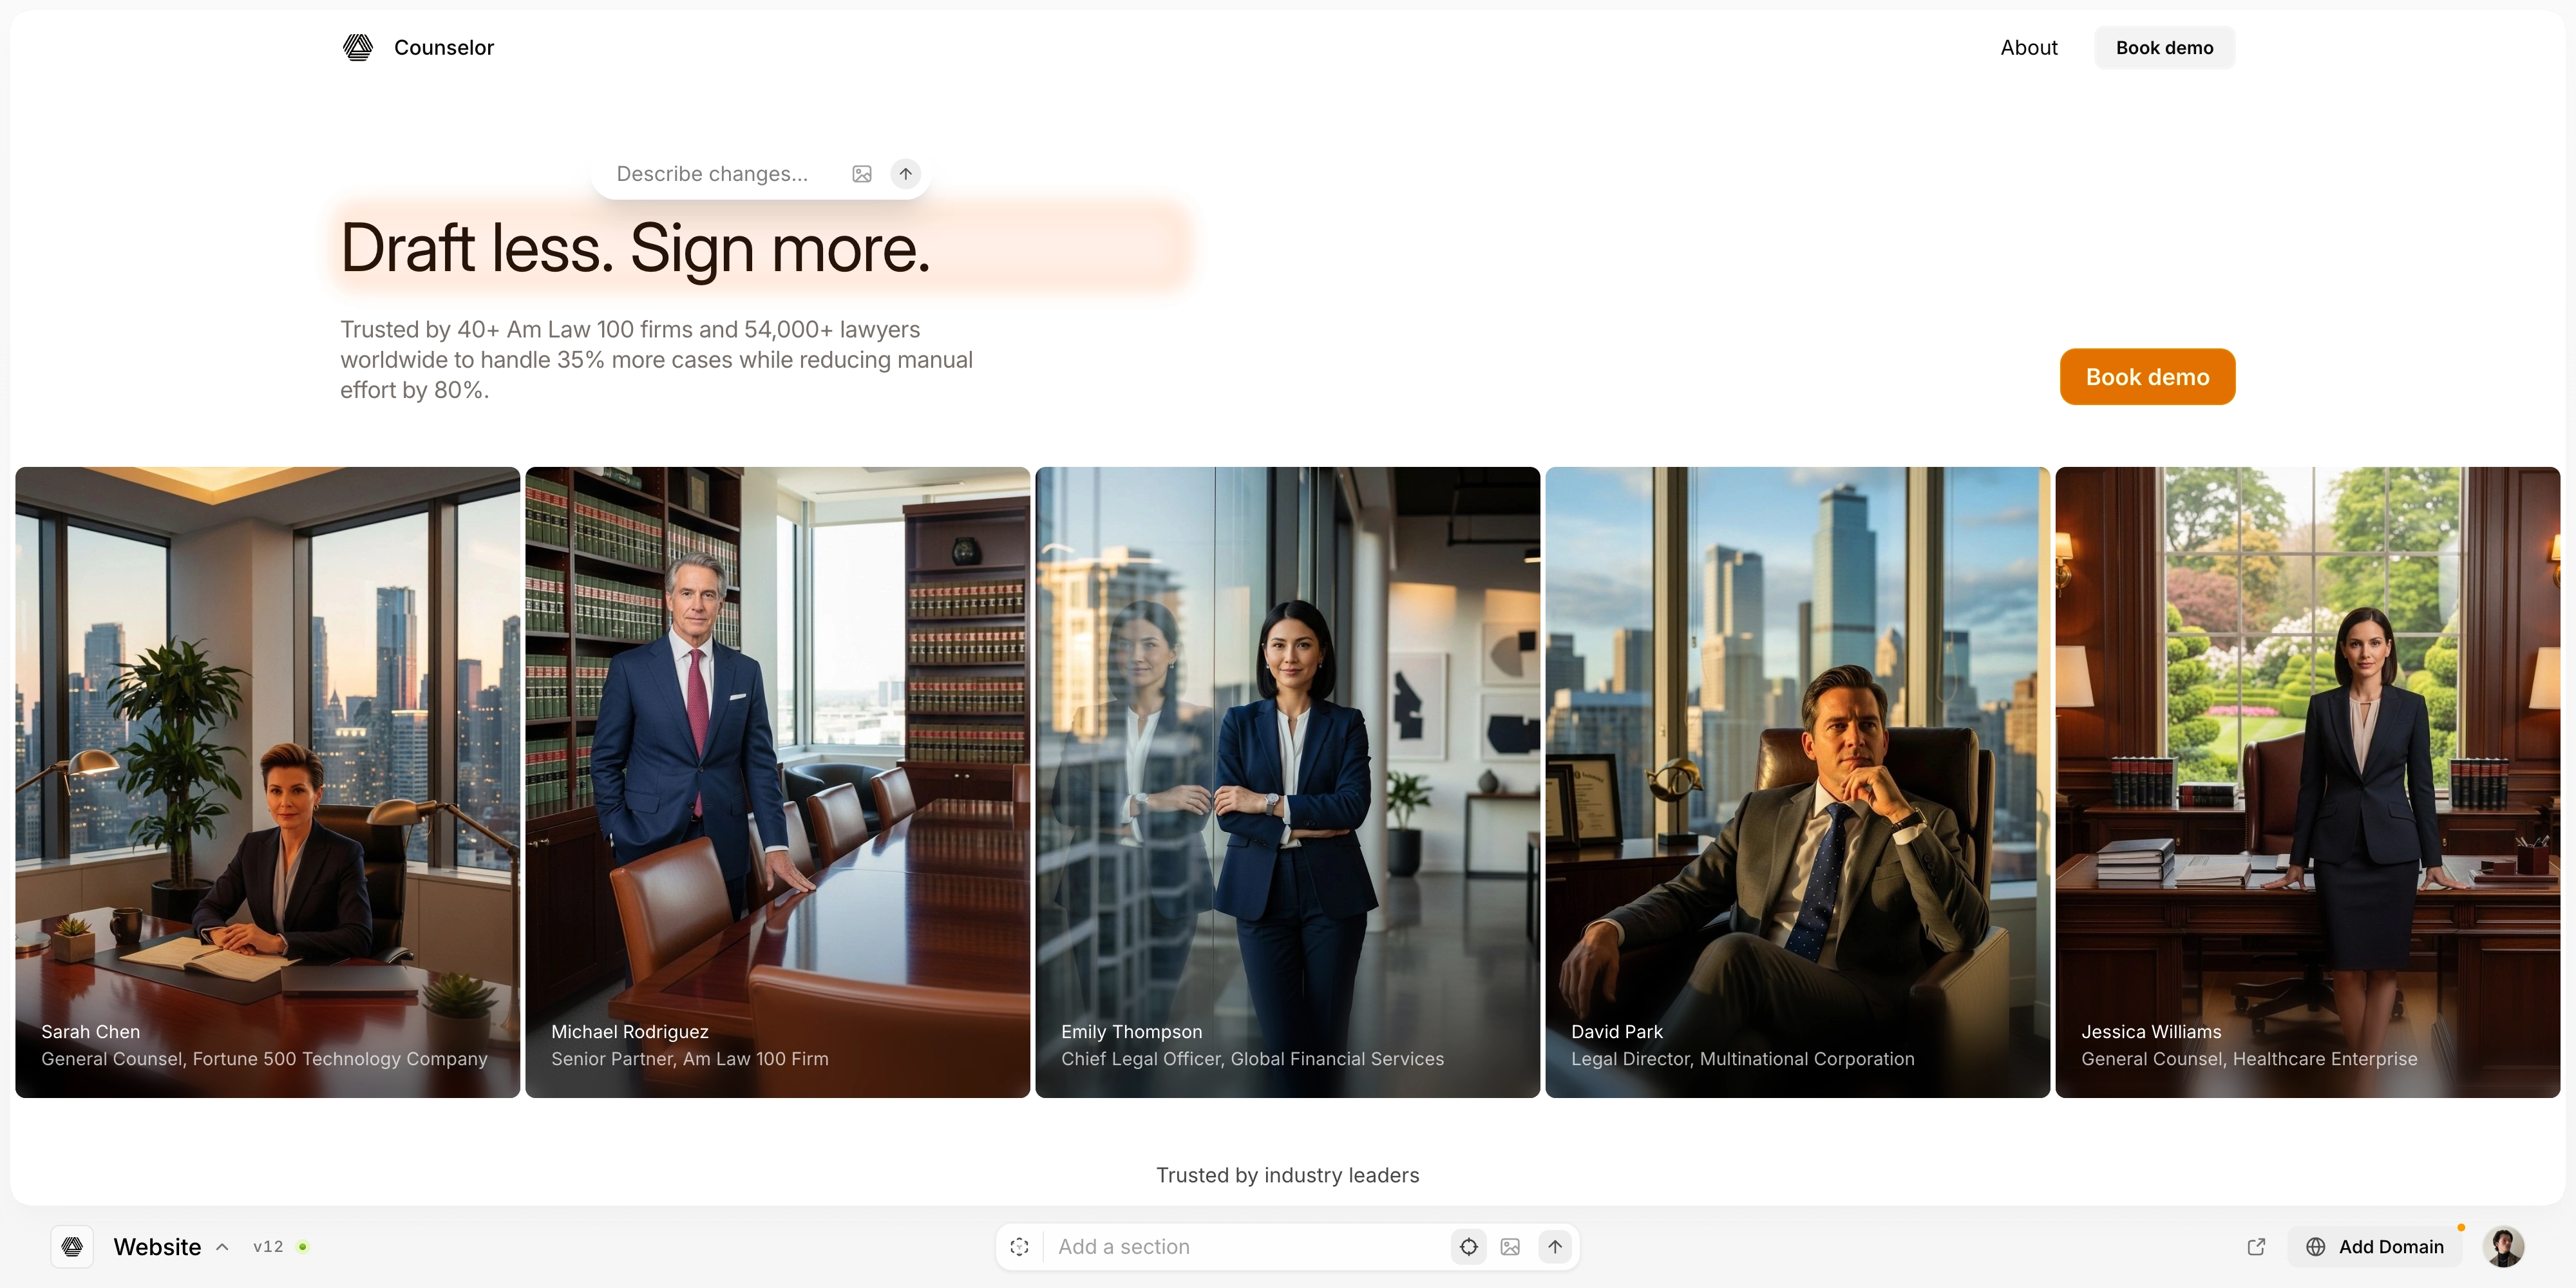Toggle the crosshair target mode button
This screenshot has width=2576, height=1288.
click(1468, 1246)
